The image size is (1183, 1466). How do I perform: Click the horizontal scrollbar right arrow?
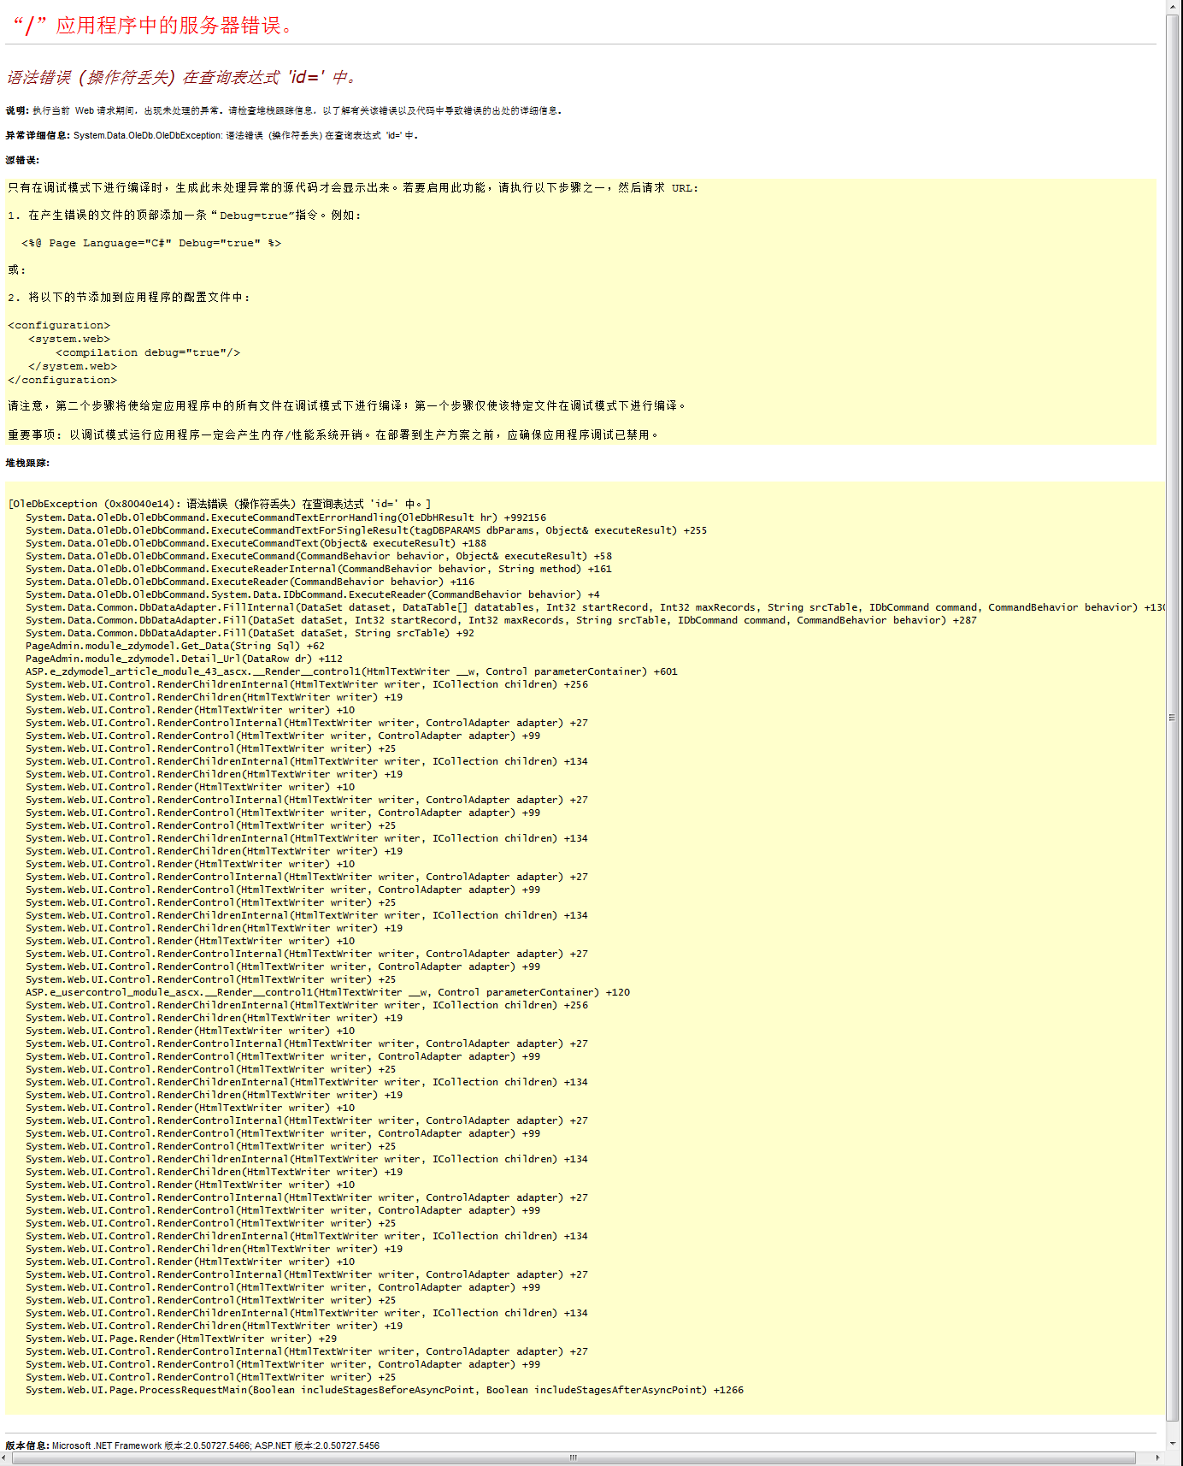coord(1158,1457)
